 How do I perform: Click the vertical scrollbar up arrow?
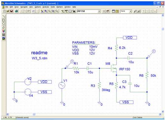[x=163, y=16]
